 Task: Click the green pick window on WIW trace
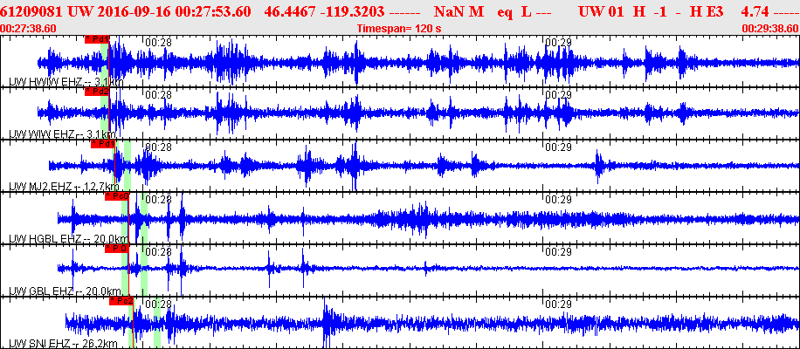tap(104, 113)
